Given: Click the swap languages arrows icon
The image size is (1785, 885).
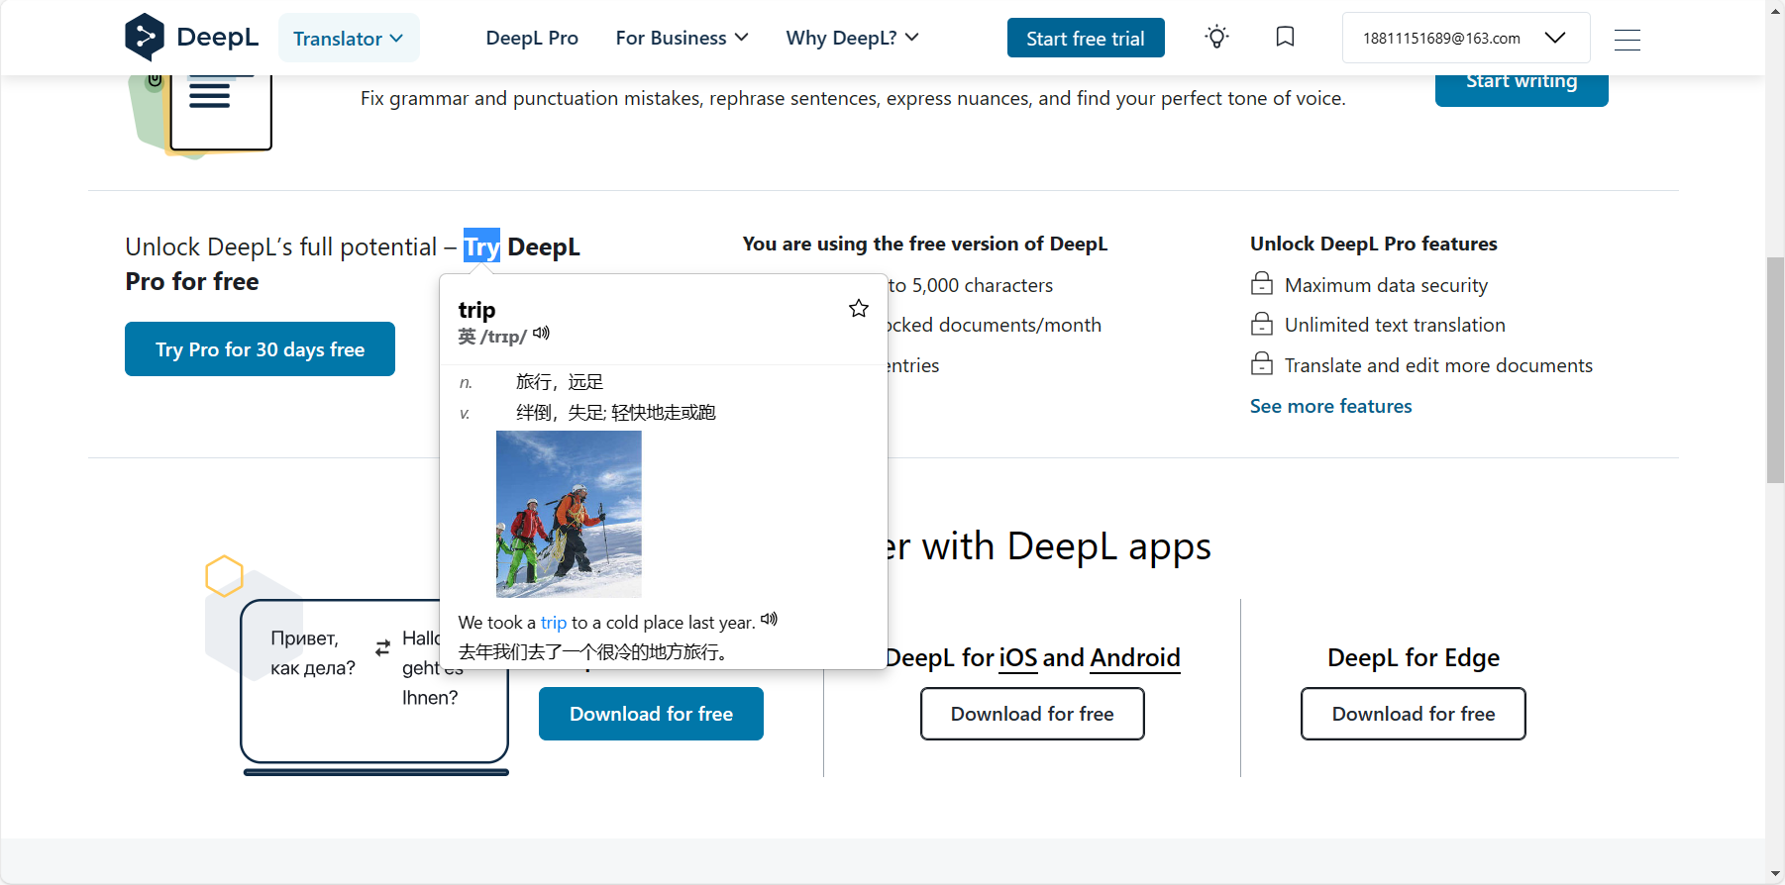Looking at the screenshot, I should (382, 648).
